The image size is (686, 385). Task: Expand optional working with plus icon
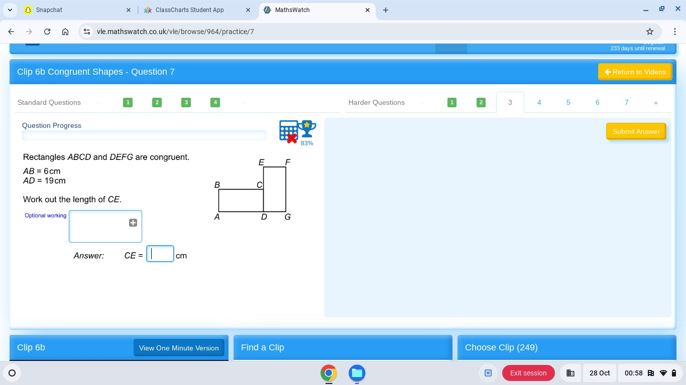tap(133, 223)
